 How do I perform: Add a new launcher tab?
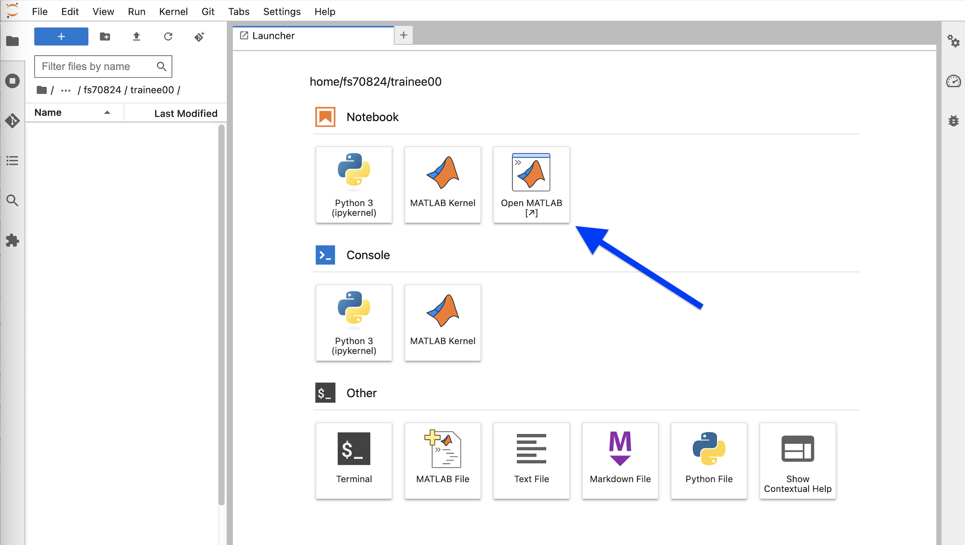click(x=403, y=35)
